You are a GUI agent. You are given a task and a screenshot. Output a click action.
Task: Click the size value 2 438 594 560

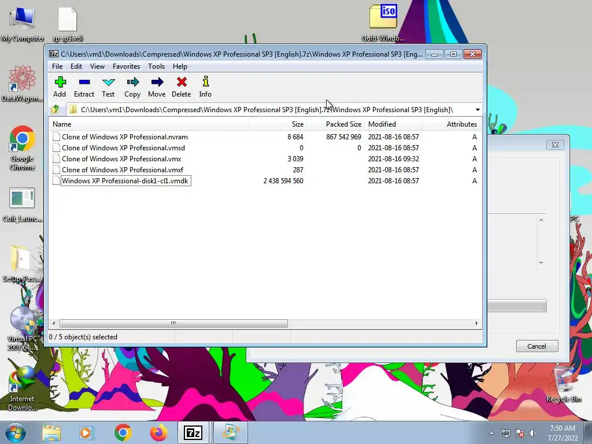tap(283, 181)
